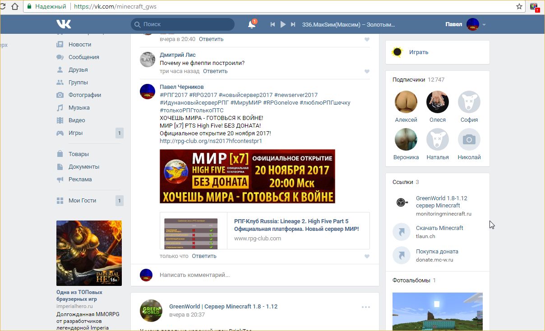Click the Мои Гости counter badge
This screenshot has height=331, width=545.
(x=119, y=201)
